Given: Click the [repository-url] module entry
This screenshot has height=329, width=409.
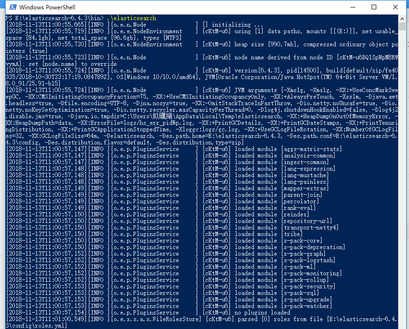Looking at the screenshot, I should tap(307, 221).
